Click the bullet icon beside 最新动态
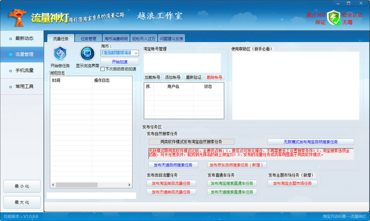The height and width of the screenshot is (221, 370). tap(10, 39)
